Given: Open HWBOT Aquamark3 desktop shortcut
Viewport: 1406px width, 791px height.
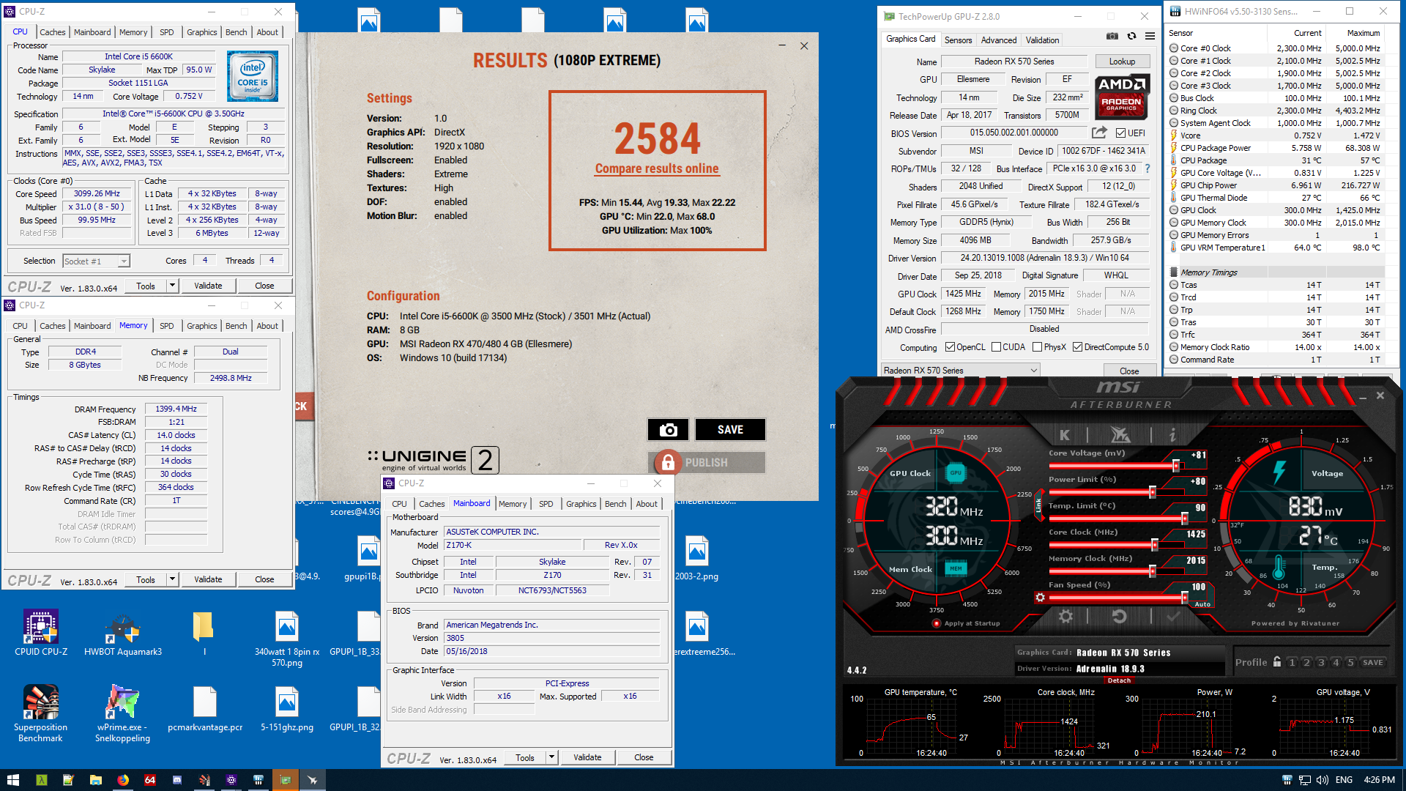Looking at the screenshot, I should [123, 634].
